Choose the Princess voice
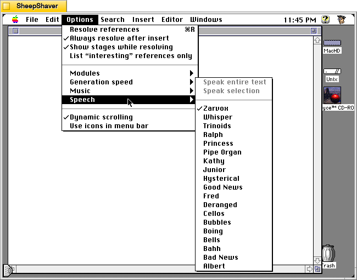Image resolution: width=357 pixels, height=280 pixels. [234, 144]
